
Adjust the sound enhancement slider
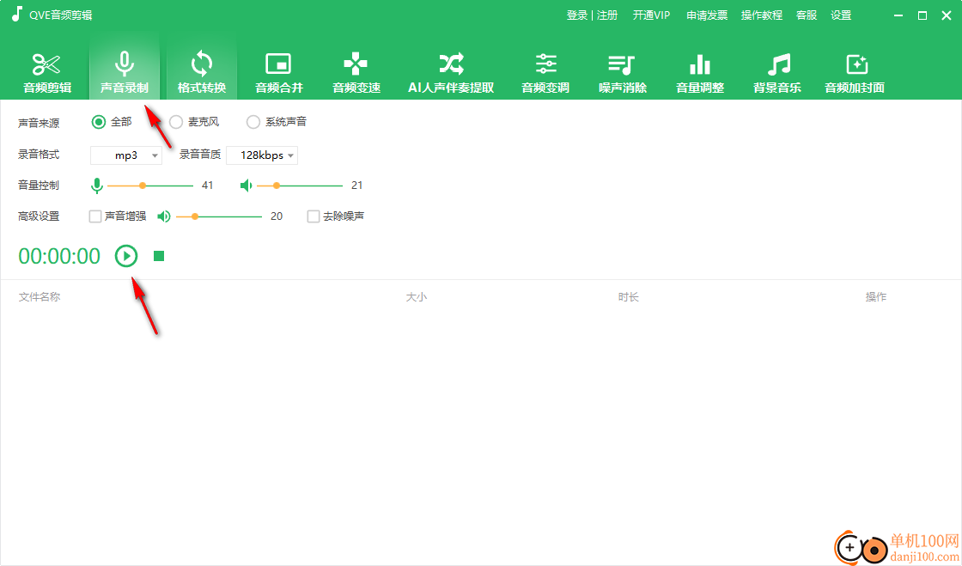[x=219, y=216]
